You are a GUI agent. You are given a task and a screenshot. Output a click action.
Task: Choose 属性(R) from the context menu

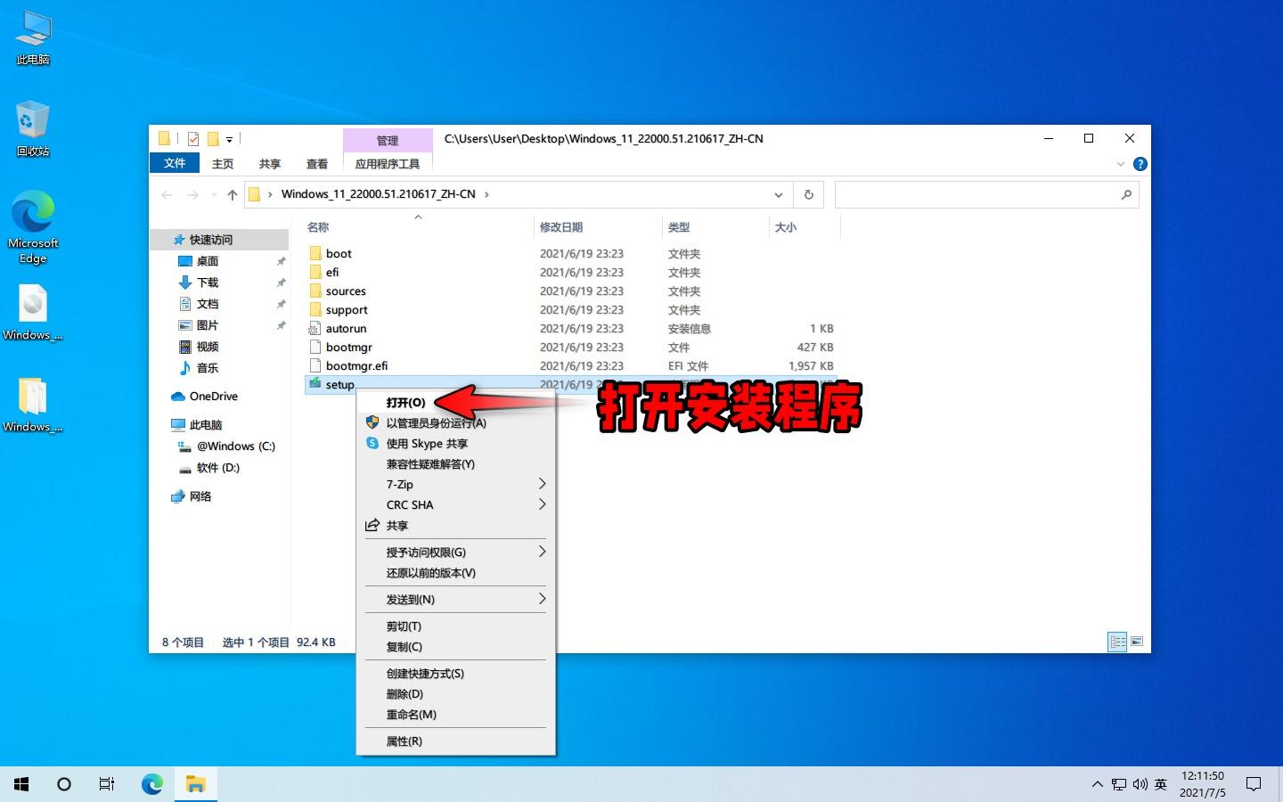click(x=455, y=741)
